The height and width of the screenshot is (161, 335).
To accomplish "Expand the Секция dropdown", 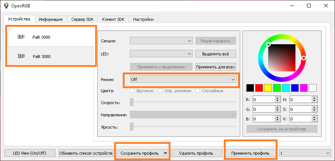I will (x=161, y=41).
